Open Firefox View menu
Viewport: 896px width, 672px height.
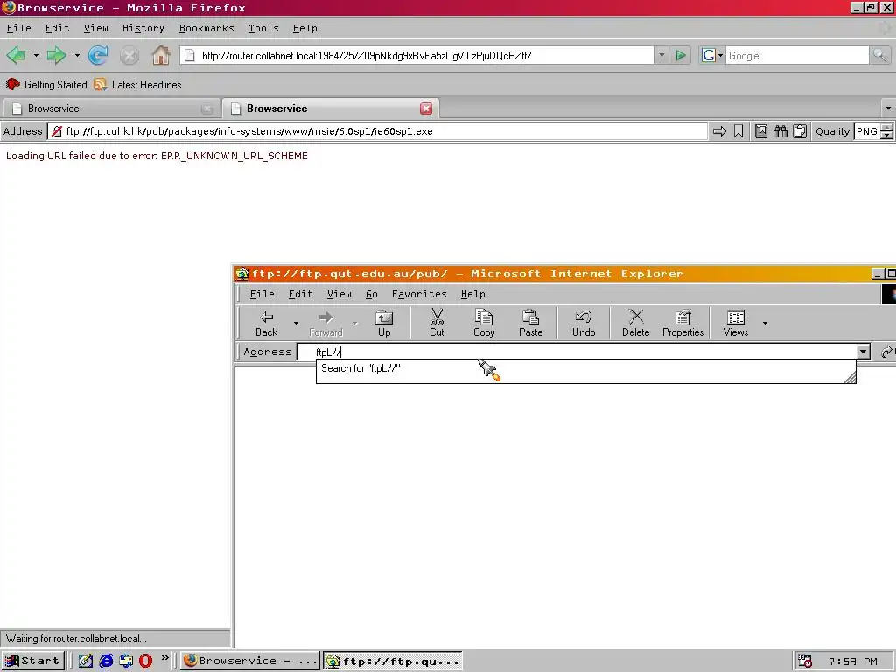tap(95, 28)
